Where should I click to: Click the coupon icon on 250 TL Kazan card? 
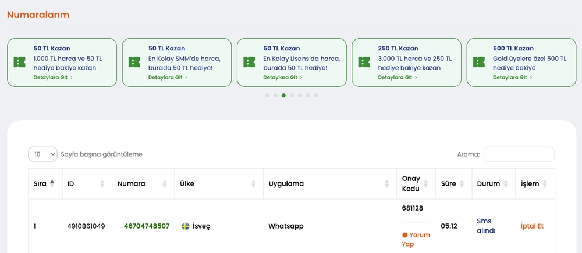(364, 62)
